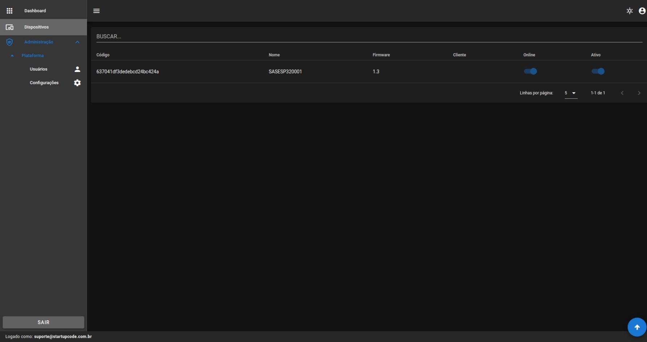Image resolution: width=647 pixels, height=342 pixels.
Task: Collapse the Plataforma tree item
Action: click(12, 55)
